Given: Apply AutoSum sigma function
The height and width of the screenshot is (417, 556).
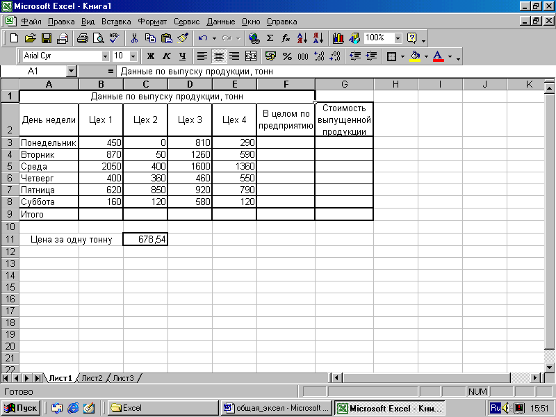Looking at the screenshot, I should [270, 38].
